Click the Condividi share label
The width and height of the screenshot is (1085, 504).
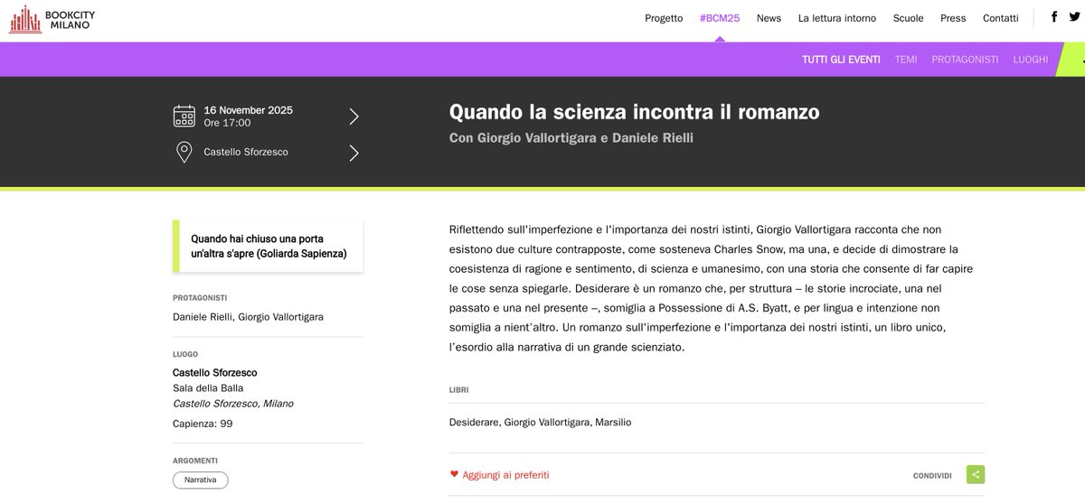pyautogui.click(x=933, y=475)
